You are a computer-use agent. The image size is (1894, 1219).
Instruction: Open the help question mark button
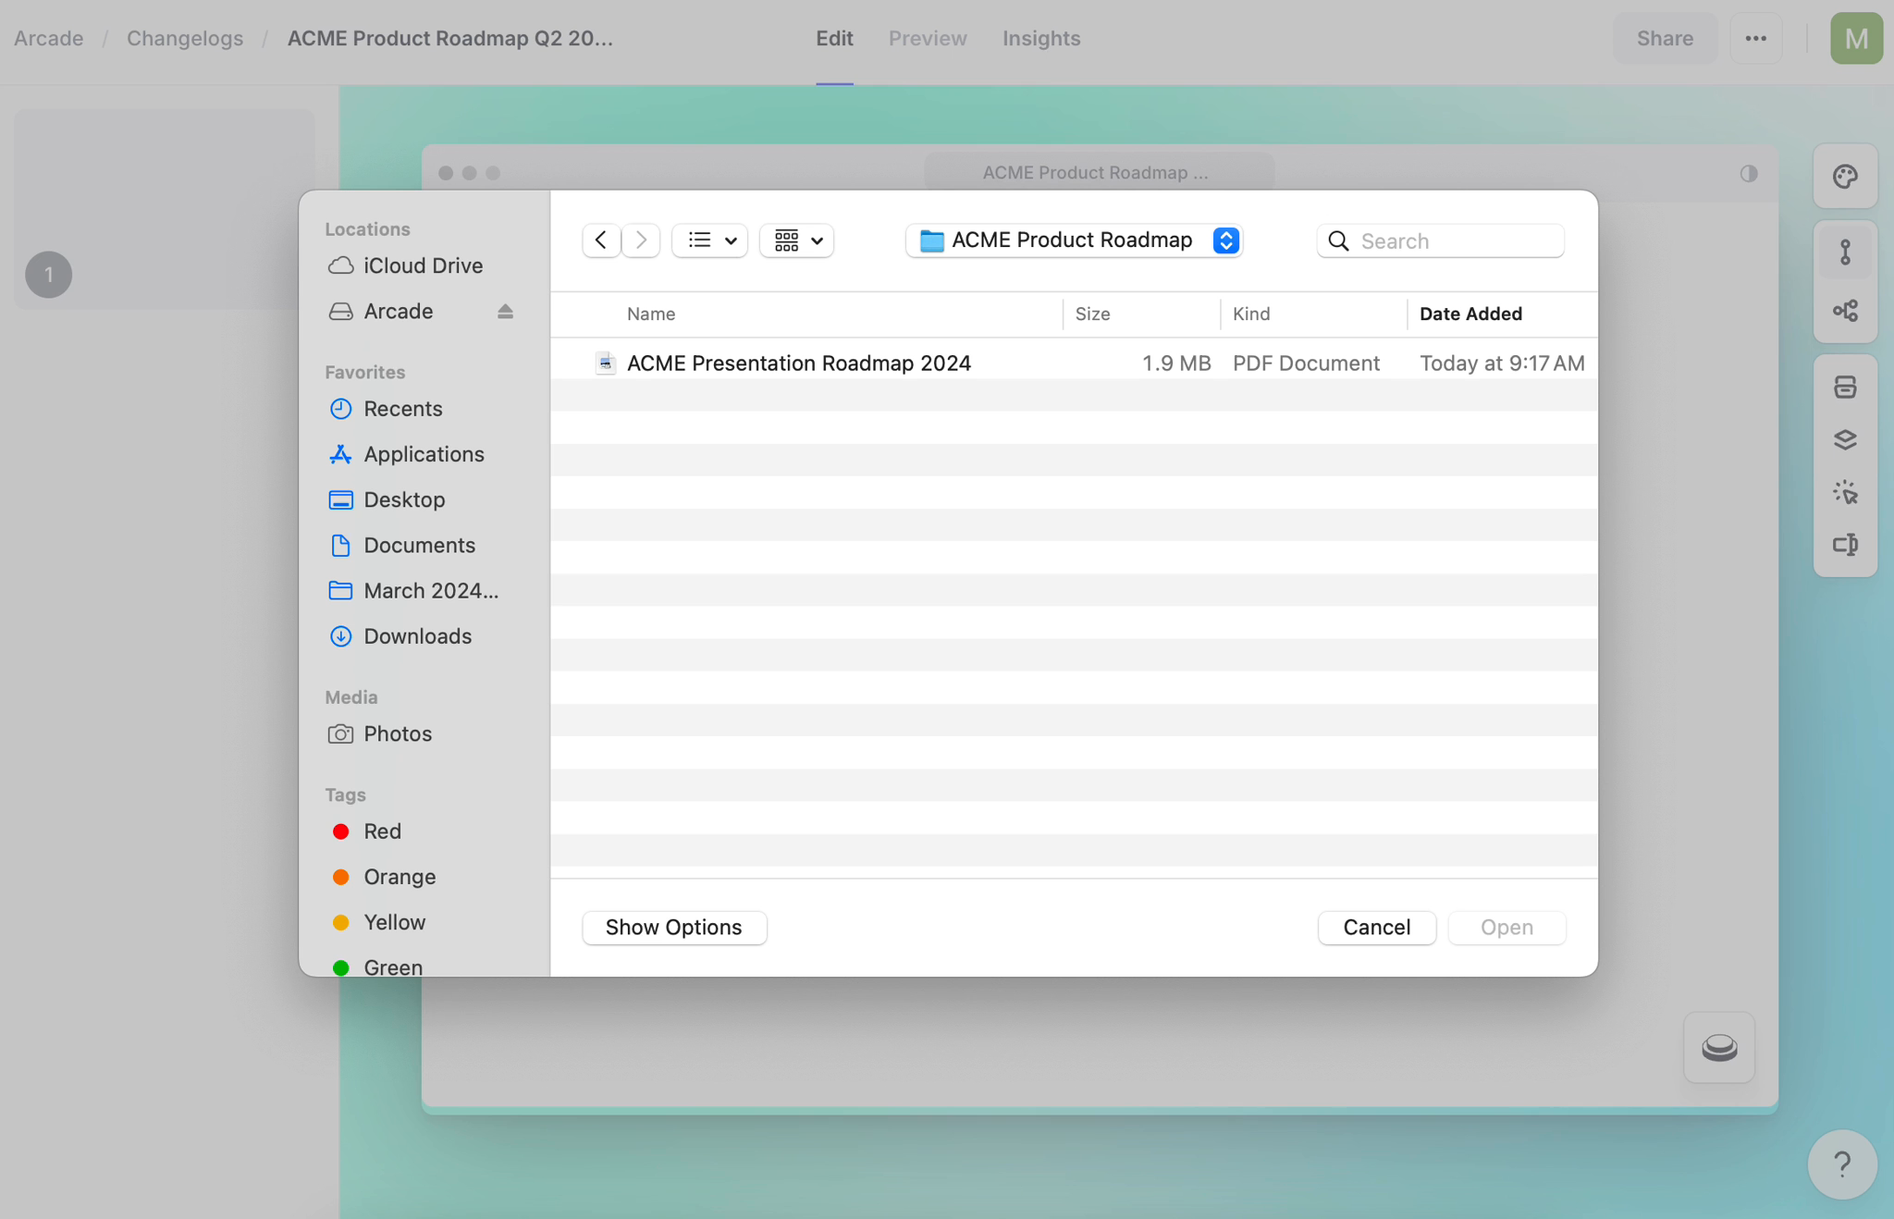[1842, 1164]
